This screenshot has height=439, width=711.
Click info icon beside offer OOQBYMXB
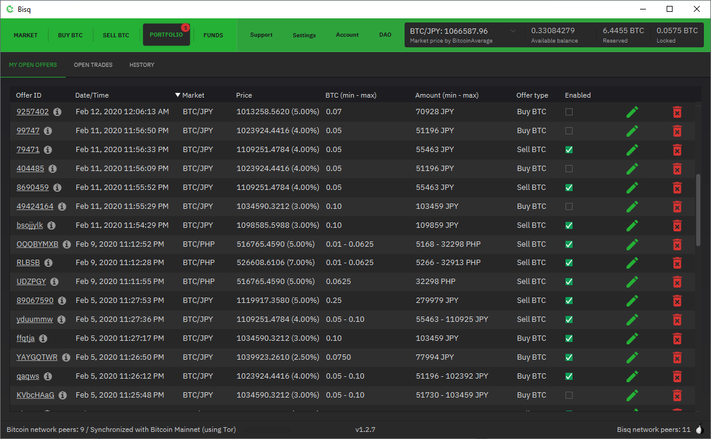tap(67, 244)
